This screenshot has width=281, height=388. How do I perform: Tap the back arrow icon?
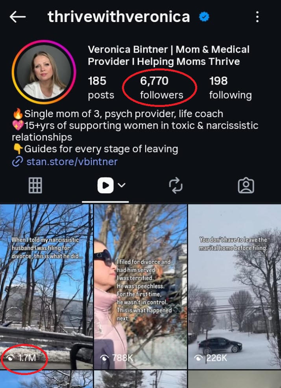[18, 17]
